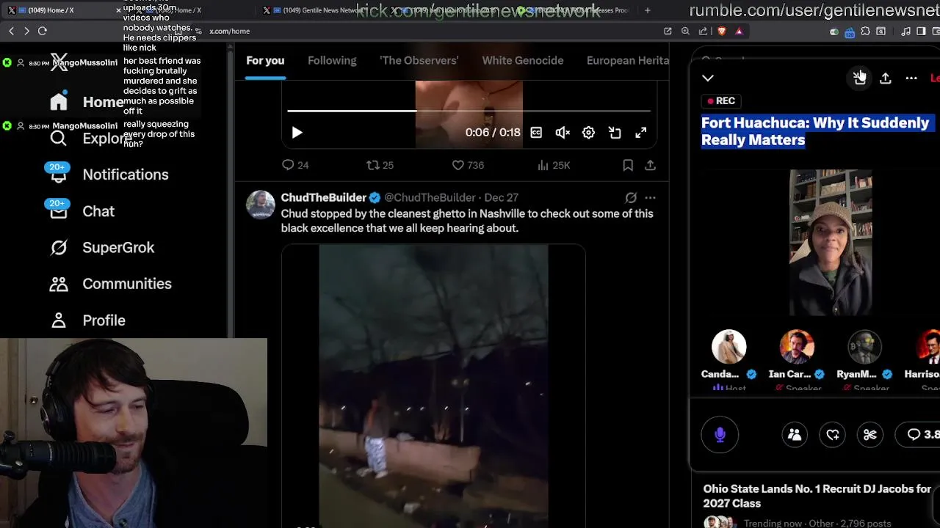The height and width of the screenshot is (528, 940).
Task: Open Grok icon on ChudTheBuilder post
Action: click(x=631, y=198)
